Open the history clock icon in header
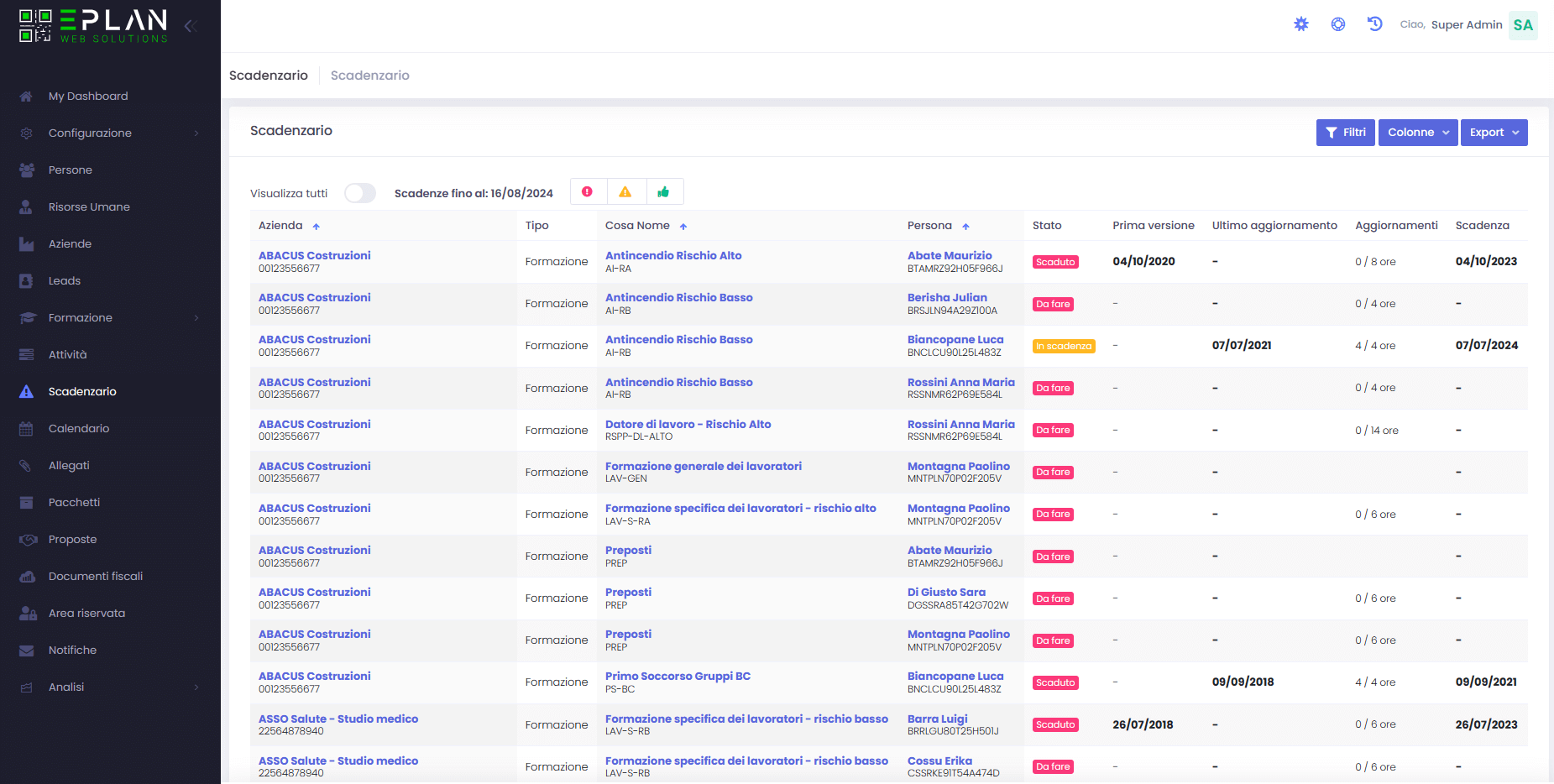This screenshot has height=784, width=1554. [x=1375, y=24]
